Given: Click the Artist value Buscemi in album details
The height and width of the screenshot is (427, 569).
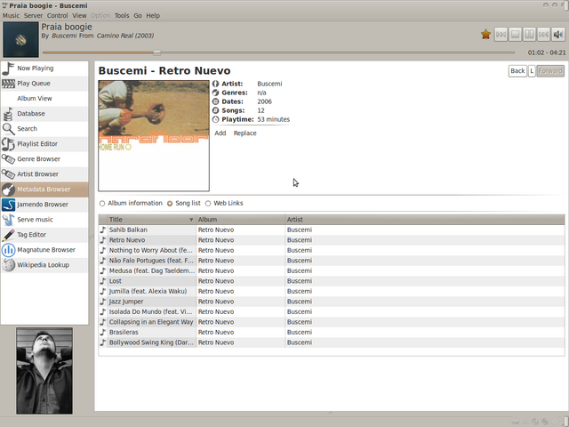Looking at the screenshot, I should (269, 84).
